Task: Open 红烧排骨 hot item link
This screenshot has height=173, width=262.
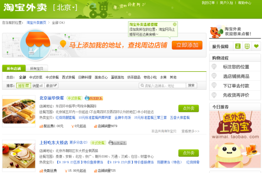Action: click(x=193, y=162)
